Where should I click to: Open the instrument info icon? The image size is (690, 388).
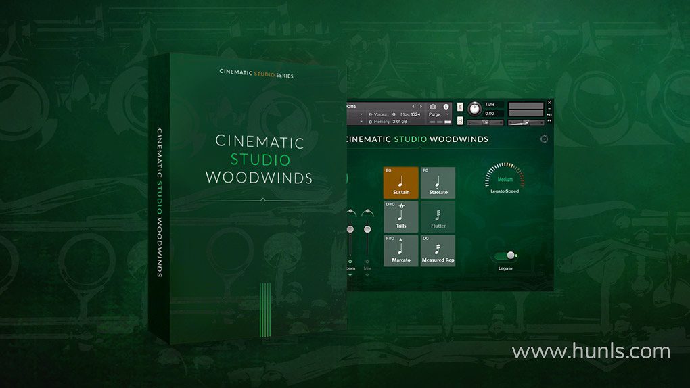(x=446, y=106)
